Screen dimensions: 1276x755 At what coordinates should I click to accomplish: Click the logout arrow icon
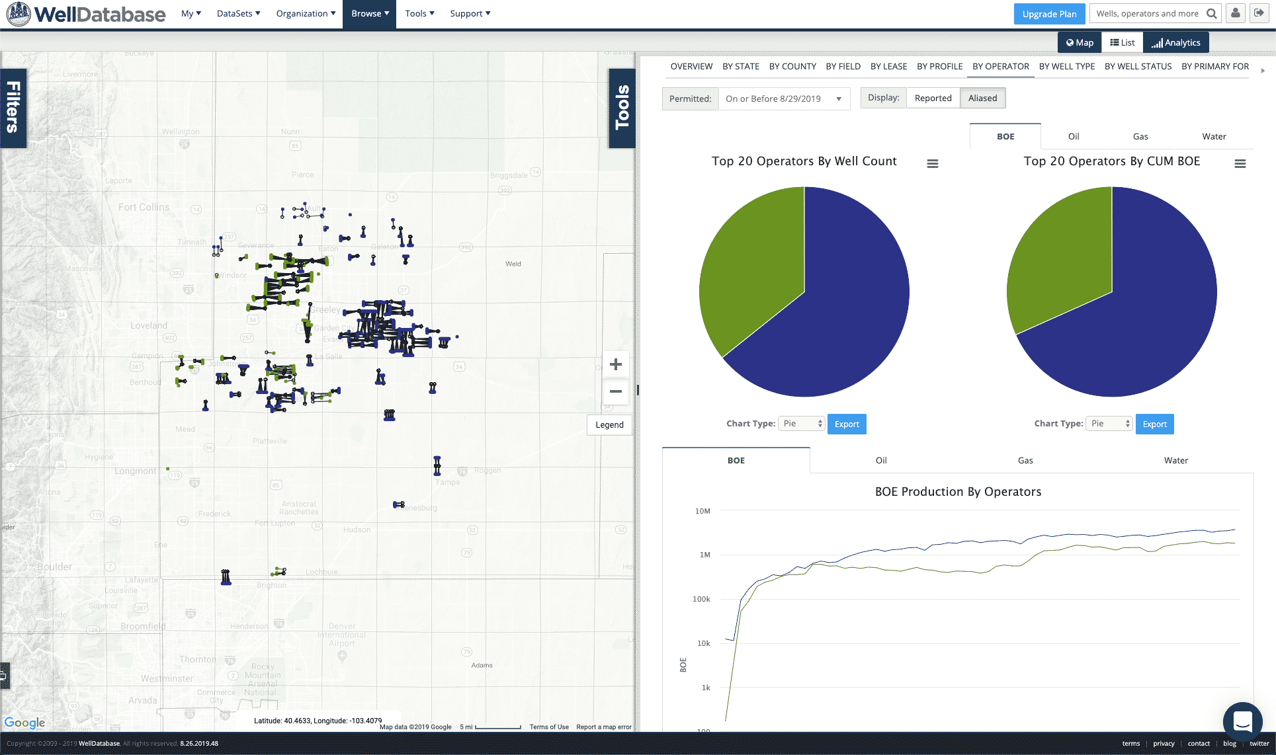1259,13
